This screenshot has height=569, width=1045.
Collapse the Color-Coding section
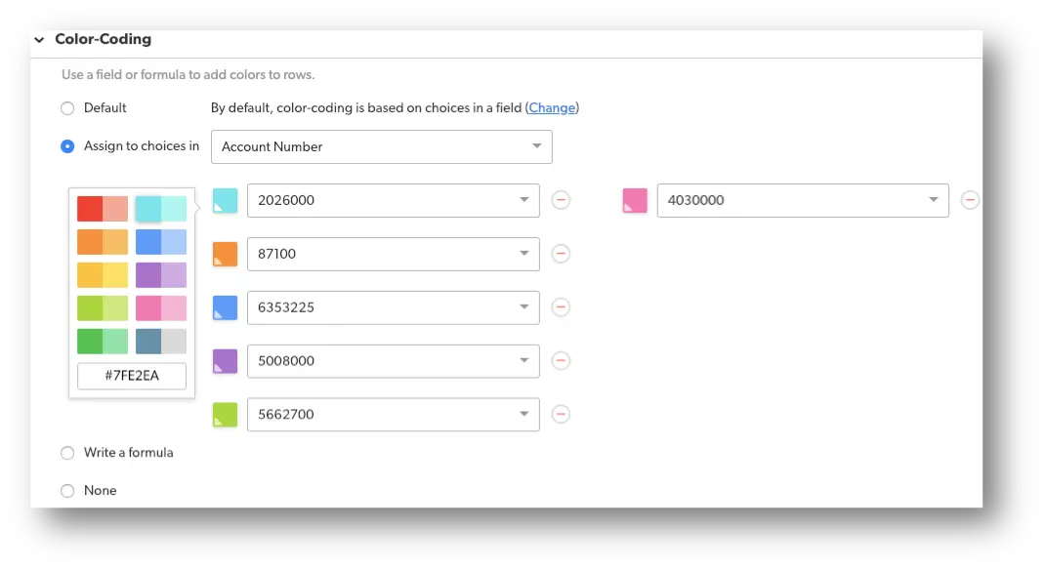coord(39,40)
